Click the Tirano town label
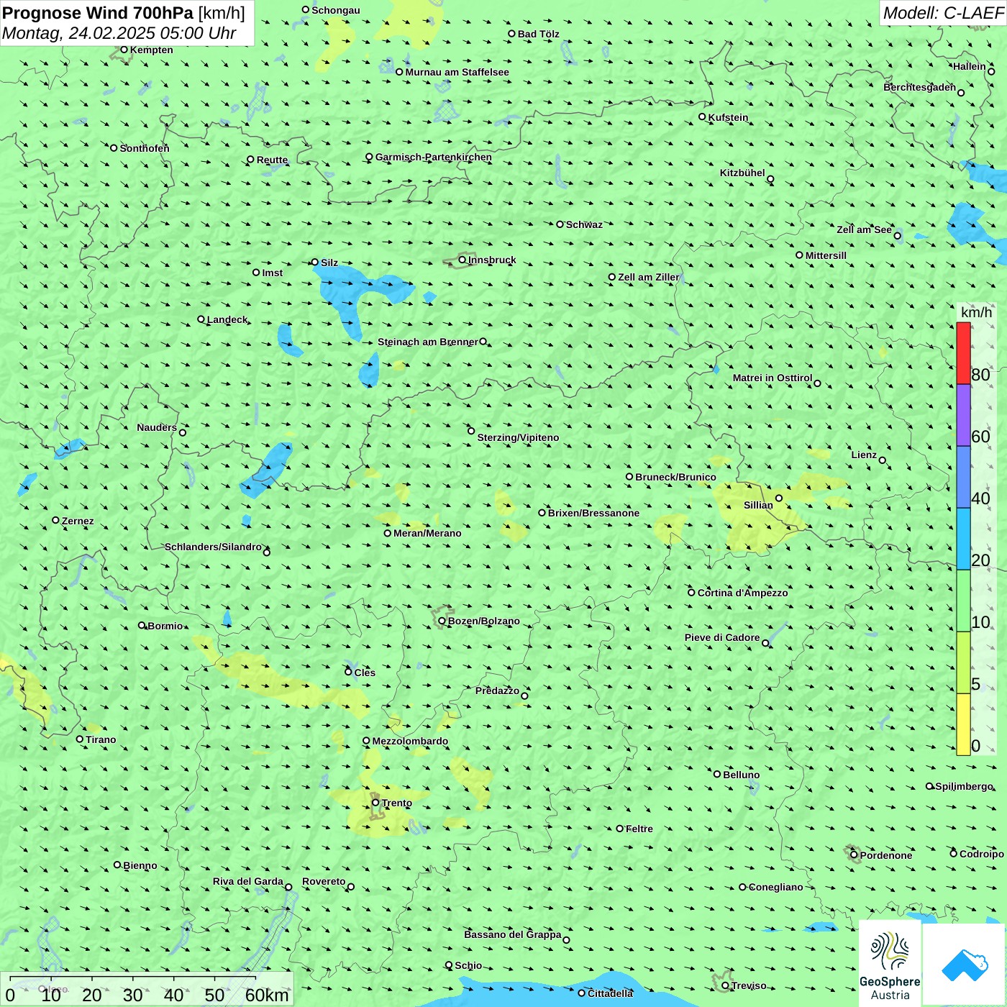Image resolution: width=1007 pixels, height=1007 pixels. [x=101, y=739]
